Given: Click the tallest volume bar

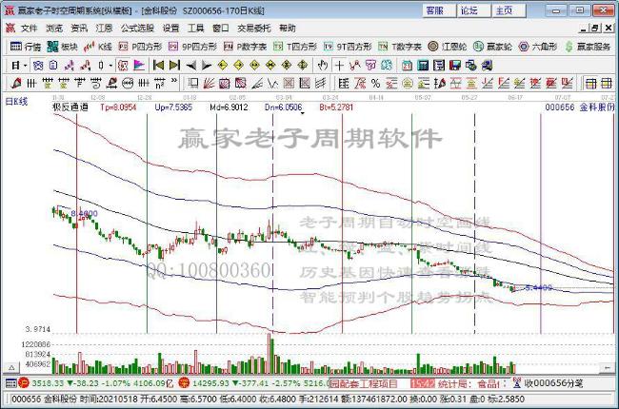Looking at the screenshot, I should pos(270,354).
